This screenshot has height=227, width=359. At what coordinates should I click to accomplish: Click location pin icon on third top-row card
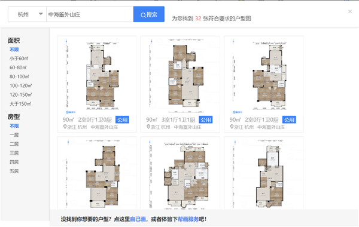(232, 127)
